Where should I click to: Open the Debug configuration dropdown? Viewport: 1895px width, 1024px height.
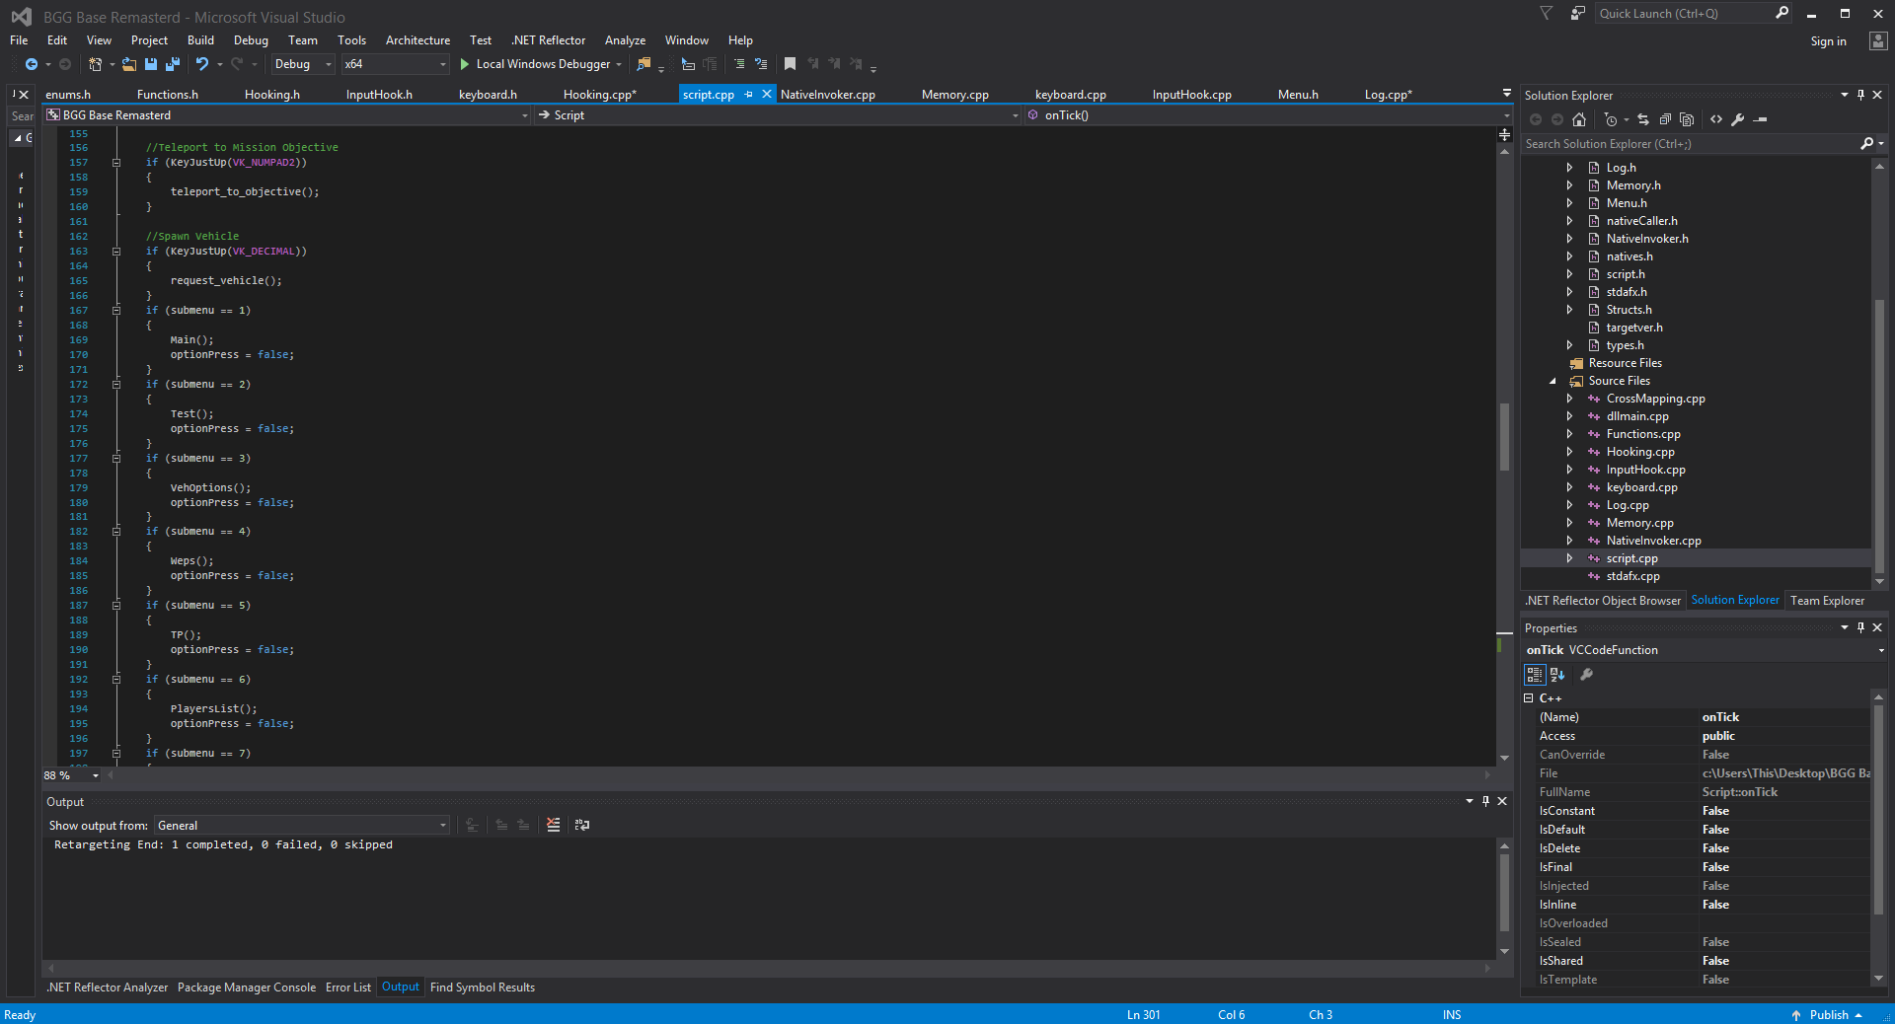click(x=303, y=64)
